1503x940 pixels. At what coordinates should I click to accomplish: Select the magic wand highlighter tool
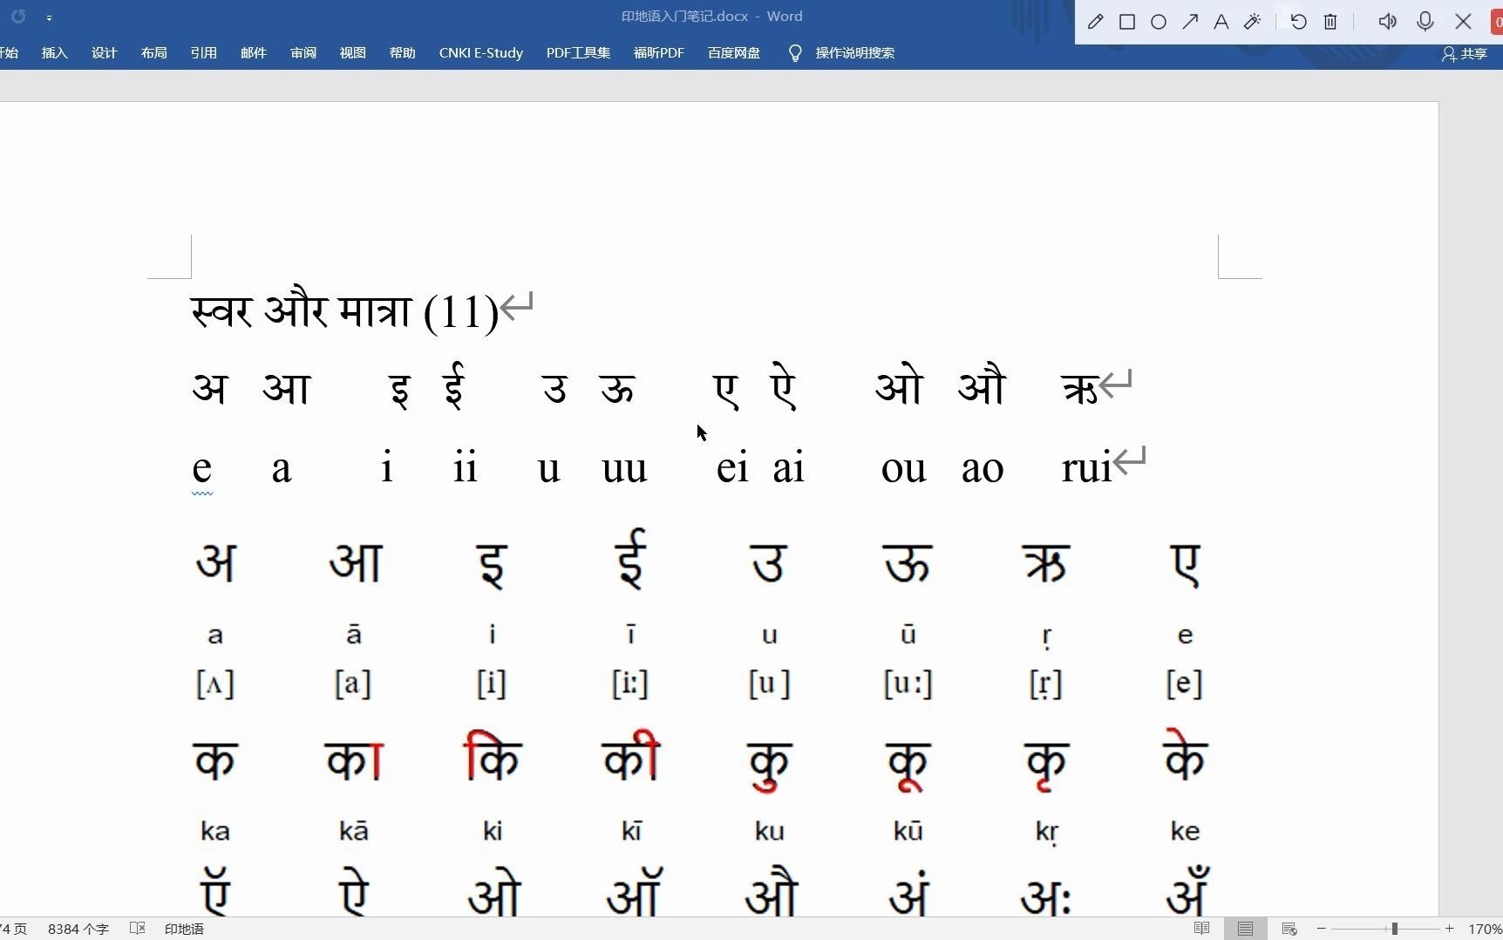[x=1253, y=22]
